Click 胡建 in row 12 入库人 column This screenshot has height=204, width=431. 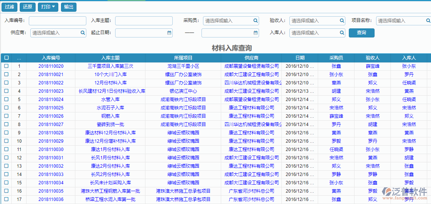click(409, 157)
